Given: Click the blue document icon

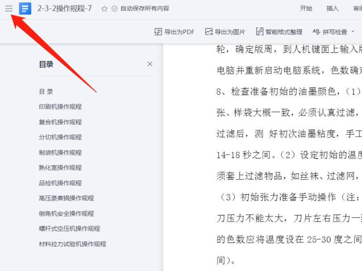Looking at the screenshot, I should pos(25,9).
